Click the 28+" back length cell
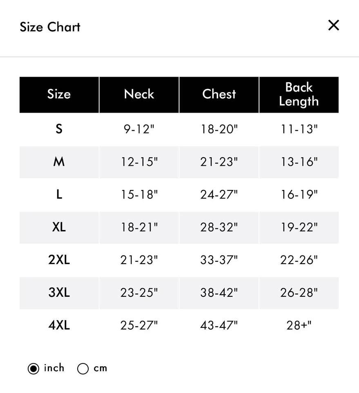This screenshot has width=359, height=393. tap(299, 325)
